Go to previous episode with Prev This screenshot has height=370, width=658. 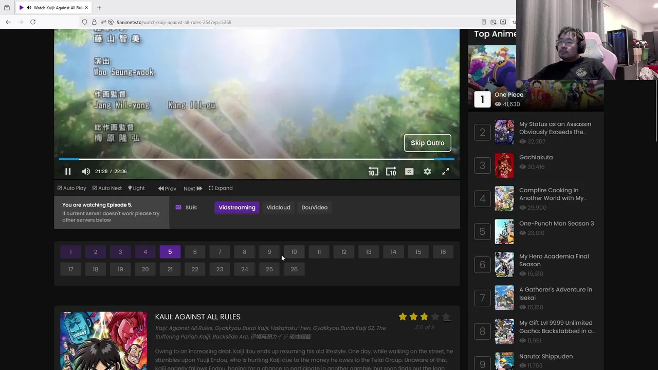tap(167, 189)
